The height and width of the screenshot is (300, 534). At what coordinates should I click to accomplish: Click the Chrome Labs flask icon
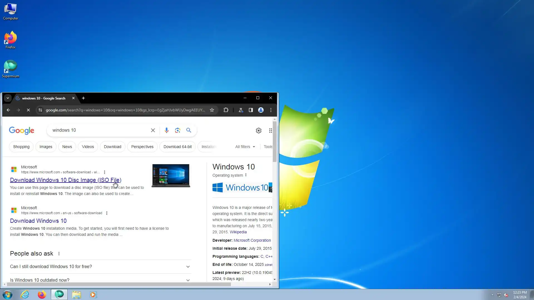click(x=241, y=110)
